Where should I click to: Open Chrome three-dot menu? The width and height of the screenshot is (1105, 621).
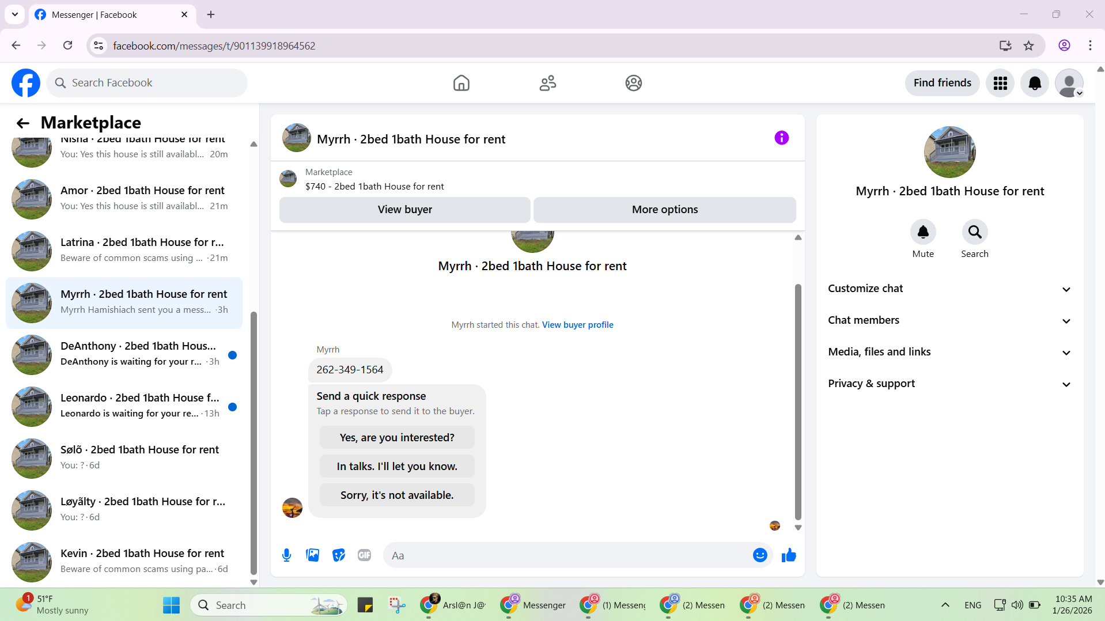(1090, 46)
